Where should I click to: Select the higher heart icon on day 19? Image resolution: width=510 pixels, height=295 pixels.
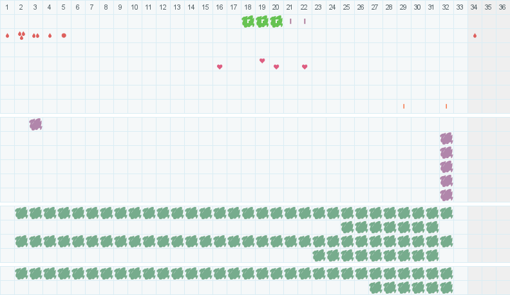click(262, 60)
